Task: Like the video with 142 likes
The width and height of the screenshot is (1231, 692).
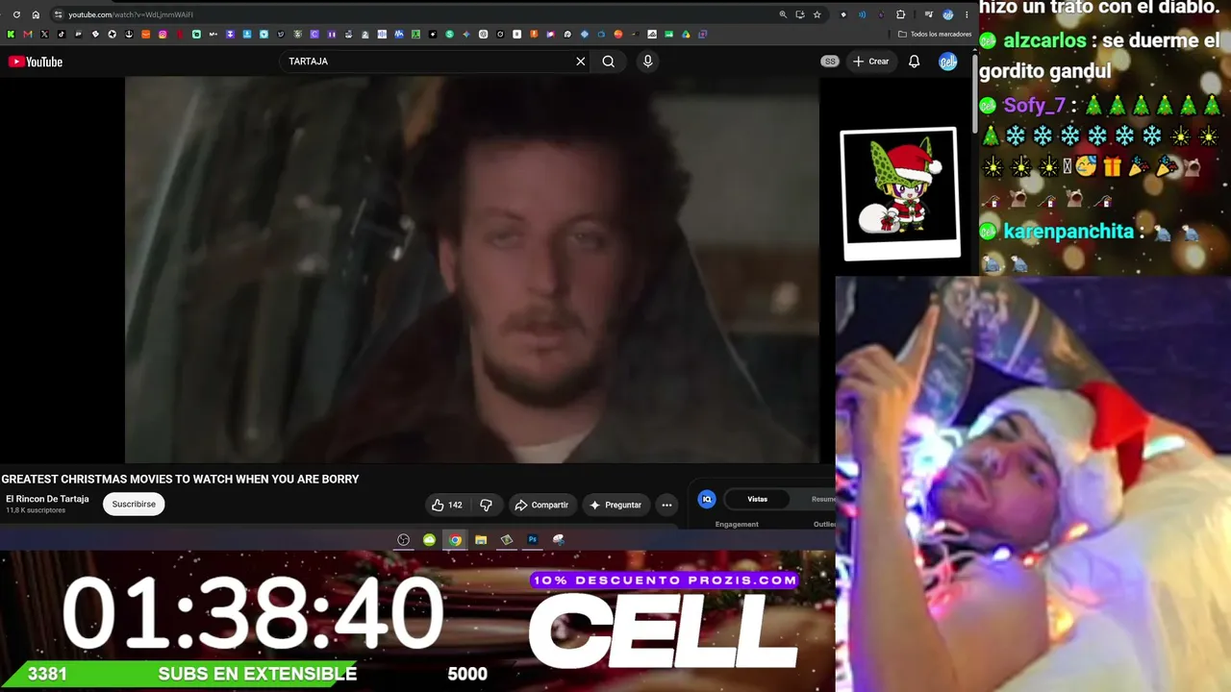Action: point(447,505)
